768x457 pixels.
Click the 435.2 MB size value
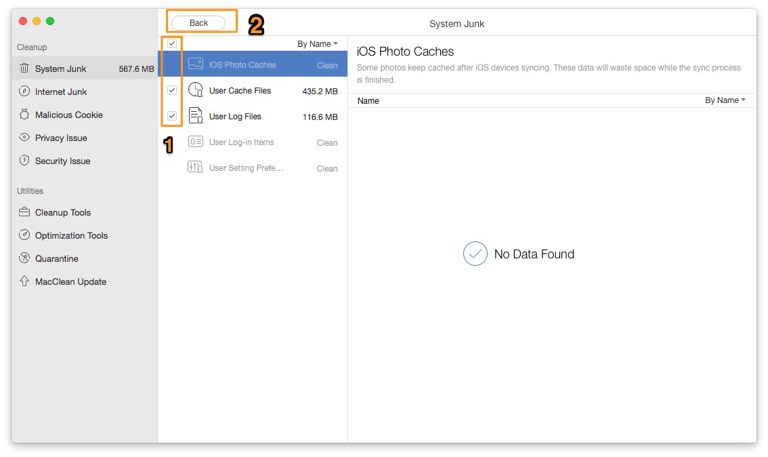[320, 92]
